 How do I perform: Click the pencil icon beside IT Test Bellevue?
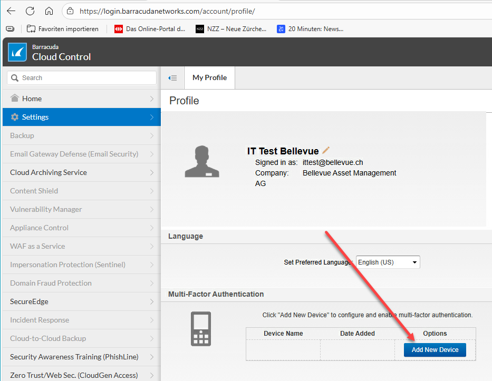(326, 151)
